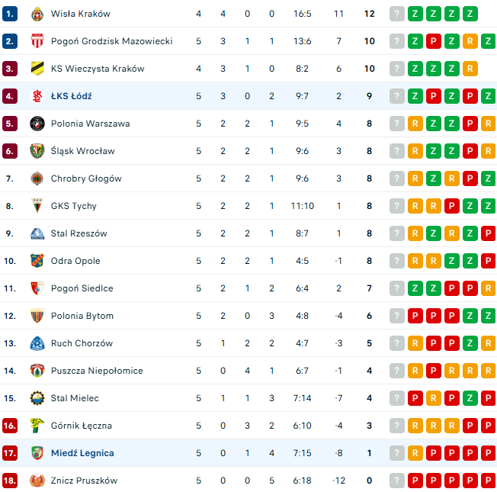Click Polonia Bytom's upcoming match question mark

(397, 316)
